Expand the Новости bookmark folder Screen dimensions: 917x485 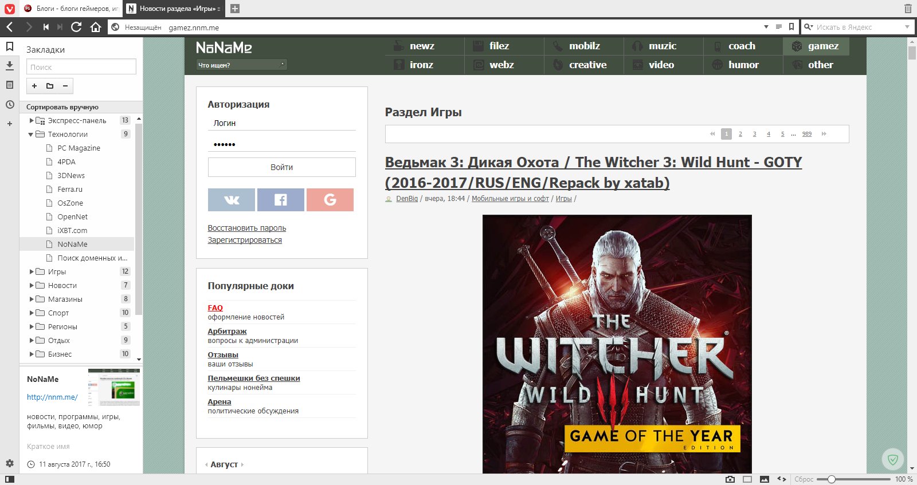click(32, 286)
